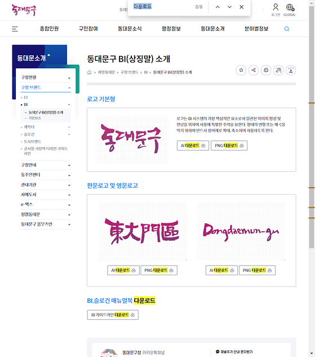Click 채널추가 안내 문자받기 at the bottom
Viewport: 315px width, 357px height.
coord(234,352)
